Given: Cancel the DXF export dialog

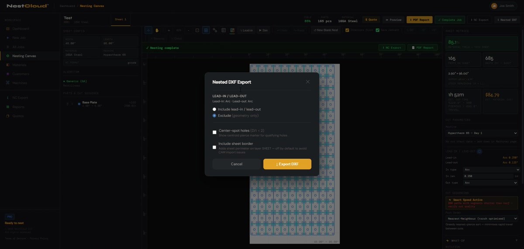Looking at the screenshot, I should (237, 164).
